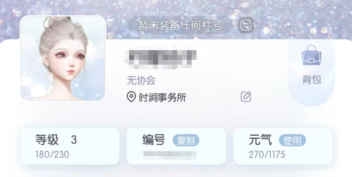
Task: Click the title switch icon
Action: pos(246,25)
